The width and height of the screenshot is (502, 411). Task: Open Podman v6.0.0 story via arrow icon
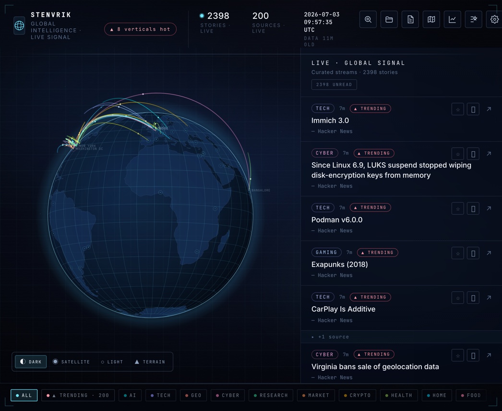coord(489,208)
